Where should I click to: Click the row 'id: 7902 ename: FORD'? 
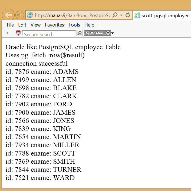coord(39,104)
